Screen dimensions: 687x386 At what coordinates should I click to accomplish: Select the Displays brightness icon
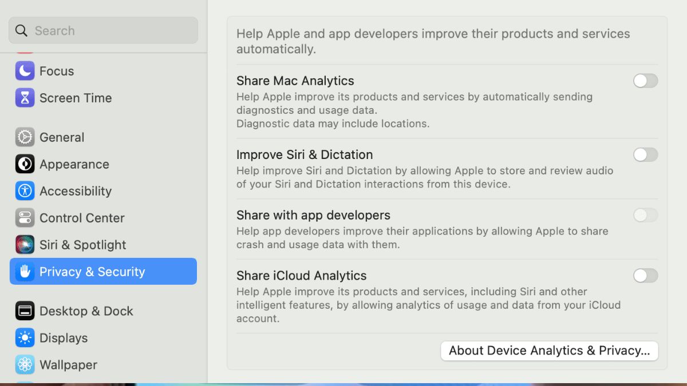[24, 338]
